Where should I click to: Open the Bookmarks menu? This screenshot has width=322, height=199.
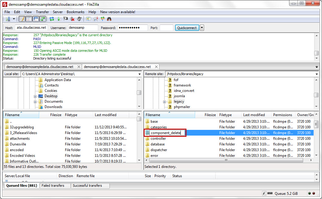pos(75,12)
